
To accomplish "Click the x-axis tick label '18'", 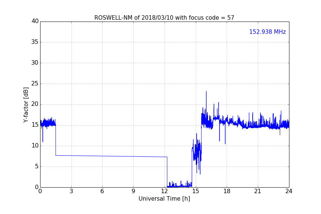I will tap(227, 191).
